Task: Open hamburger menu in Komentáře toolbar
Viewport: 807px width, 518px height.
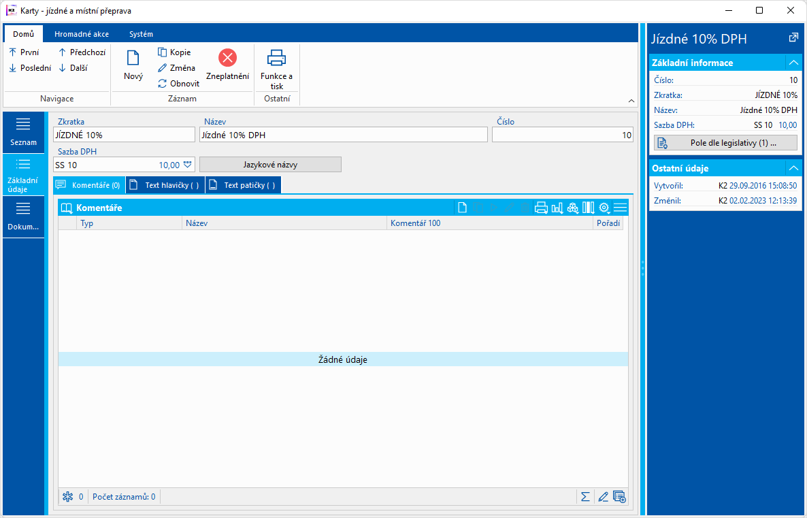Action: 620,208
